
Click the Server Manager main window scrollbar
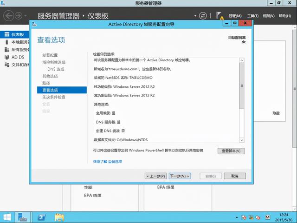[295, 89]
